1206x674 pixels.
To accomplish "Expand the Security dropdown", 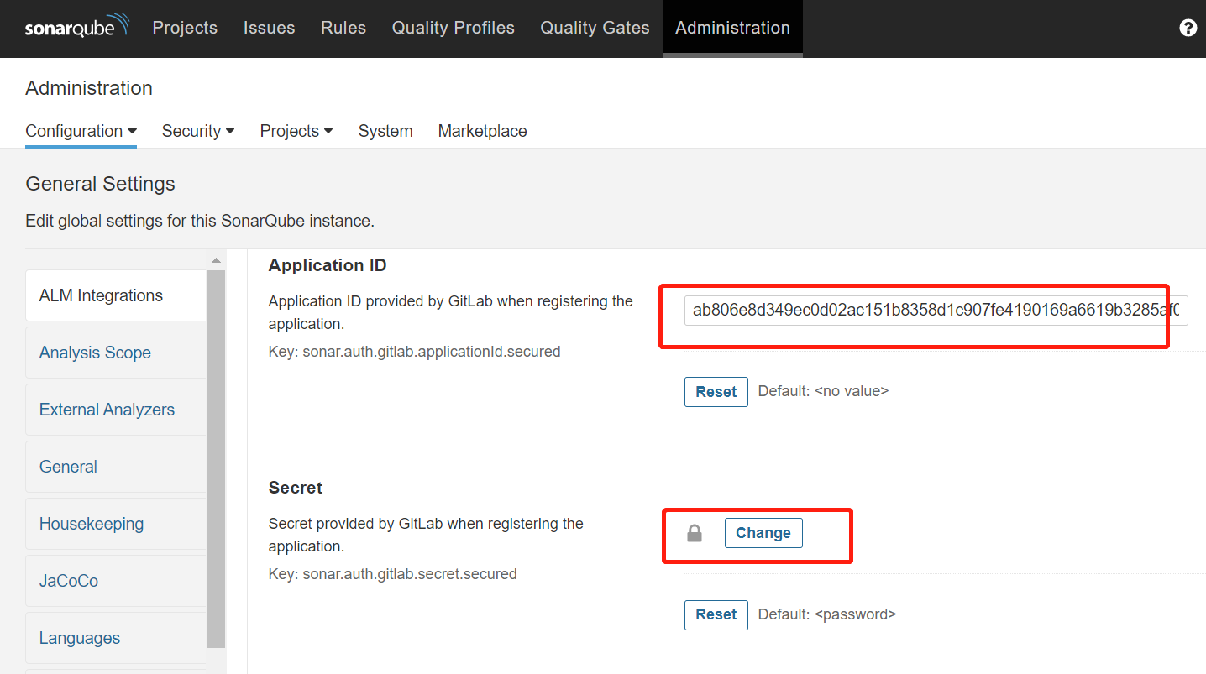I will (x=197, y=131).
